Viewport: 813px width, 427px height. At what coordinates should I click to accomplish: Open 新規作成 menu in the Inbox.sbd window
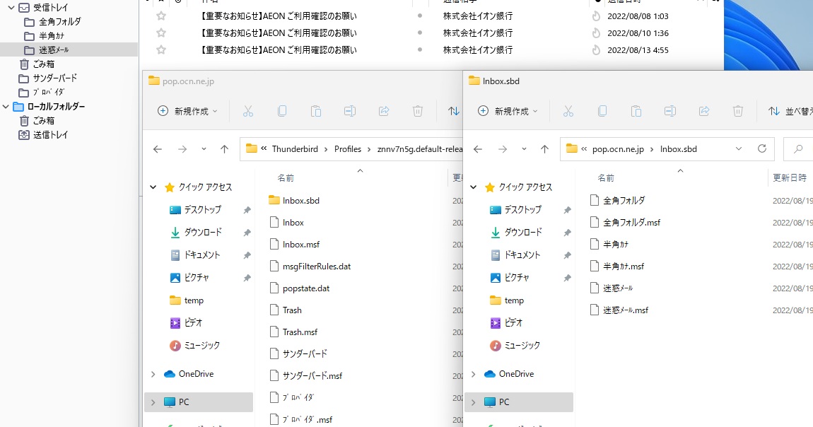coord(508,111)
